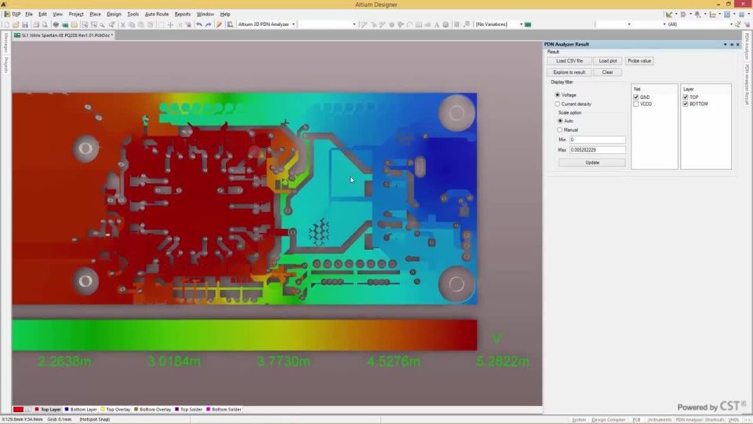753x424 pixels.
Task: Select the SL1 Xilinx Spartan PcbDoc tab
Action: 64,35
